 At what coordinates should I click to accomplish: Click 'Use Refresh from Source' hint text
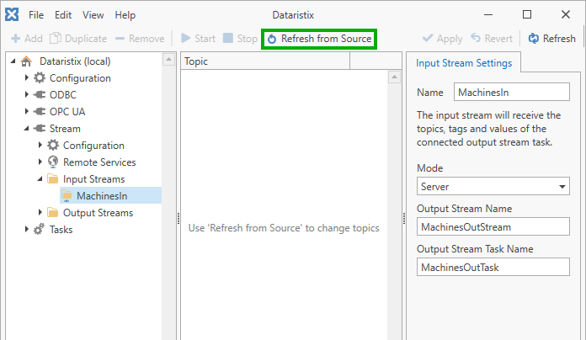pos(284,228)
